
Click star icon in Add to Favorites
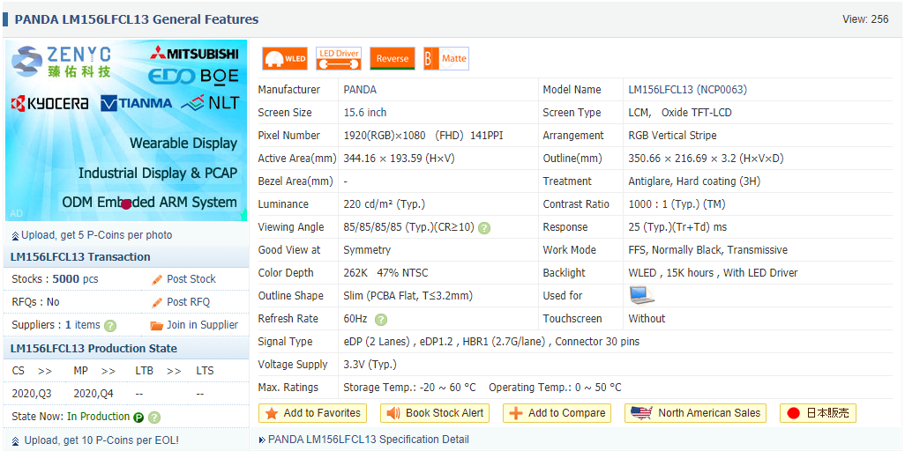pyautogui.click(x=272, y=413)
